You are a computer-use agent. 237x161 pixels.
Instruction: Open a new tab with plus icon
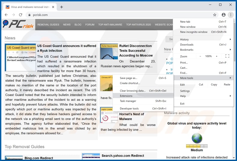tap(61, 7)
